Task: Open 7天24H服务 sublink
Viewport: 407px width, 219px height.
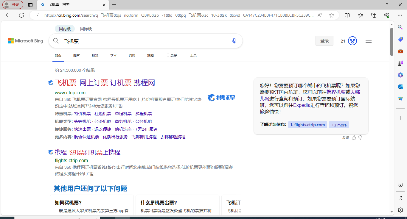Action: pos(147,129)
